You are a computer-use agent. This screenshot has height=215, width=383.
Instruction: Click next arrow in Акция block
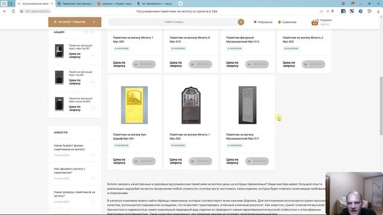click(x=93, y=32)
